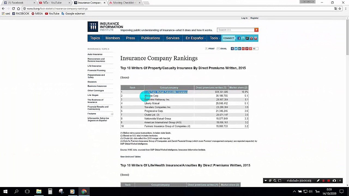Click the Log In link
Viewport: 349px width, 196px height.
(x=244, y=18)
